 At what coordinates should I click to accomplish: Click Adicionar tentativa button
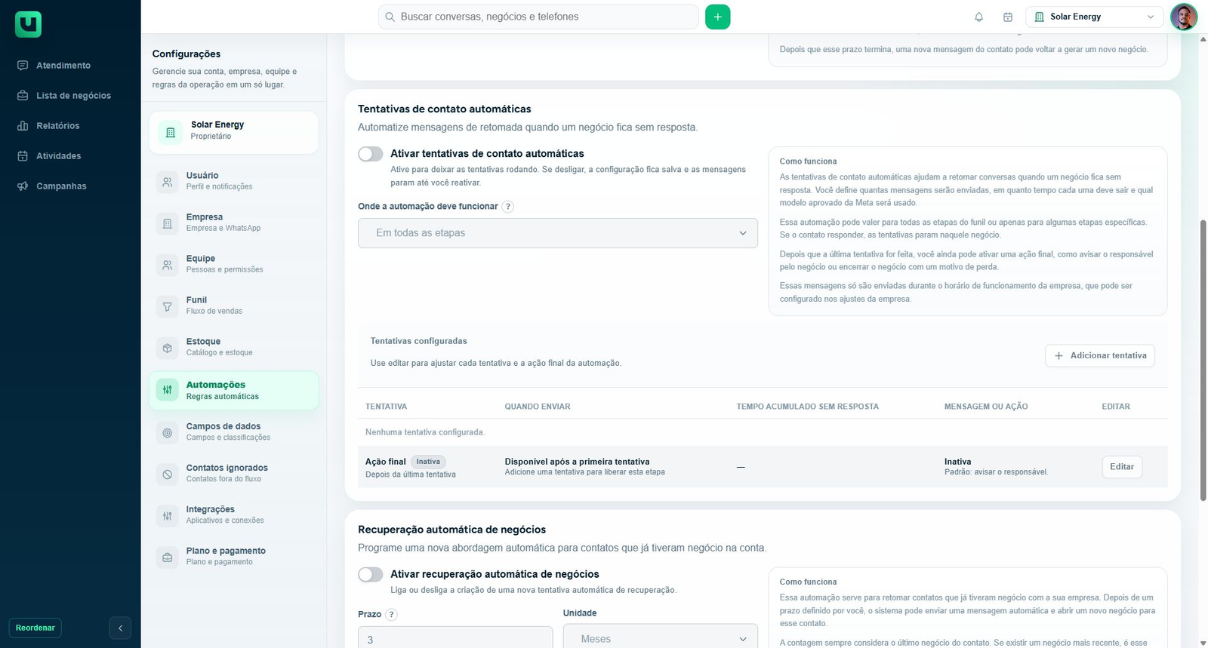[1100, 356]
